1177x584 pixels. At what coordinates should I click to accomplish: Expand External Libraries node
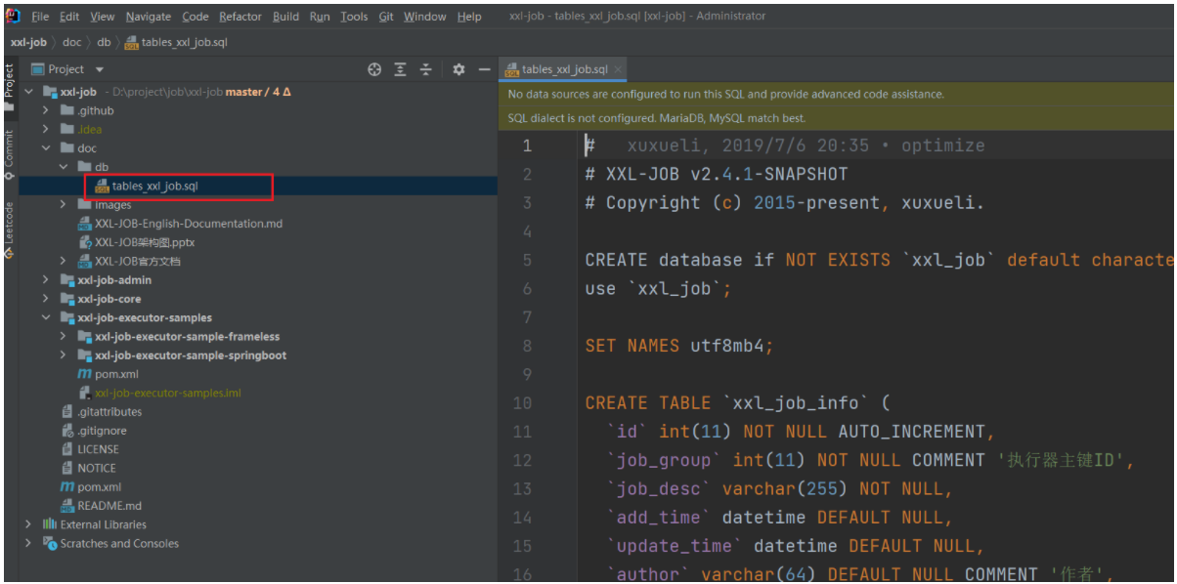[28, 524]
